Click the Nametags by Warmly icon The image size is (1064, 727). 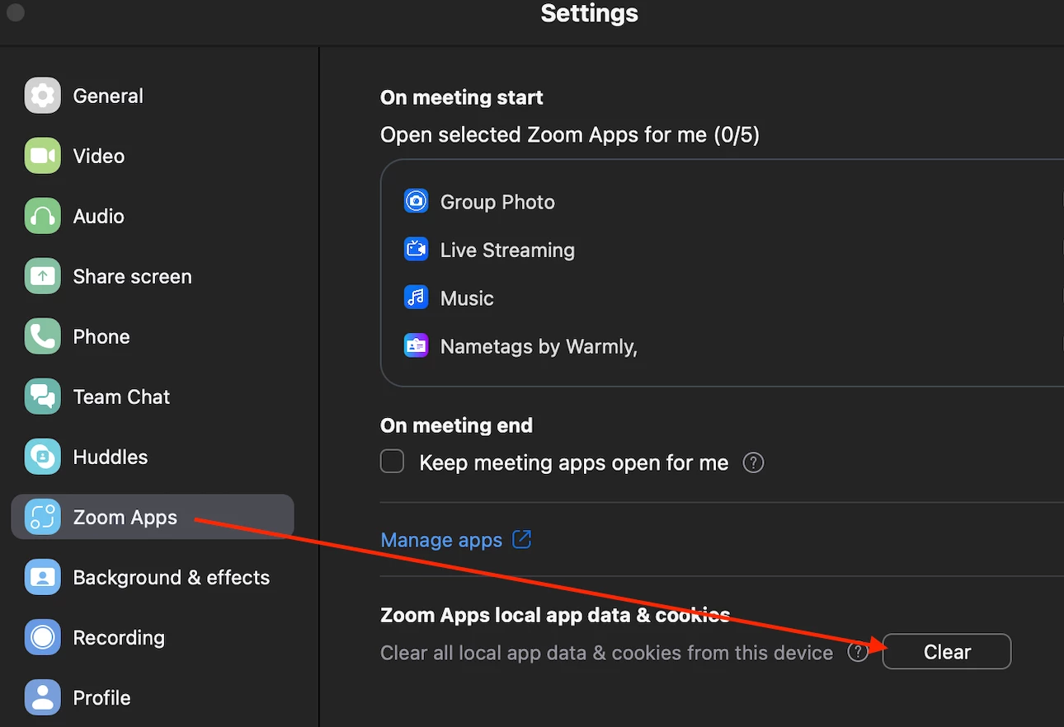click(x=416, y=345)
